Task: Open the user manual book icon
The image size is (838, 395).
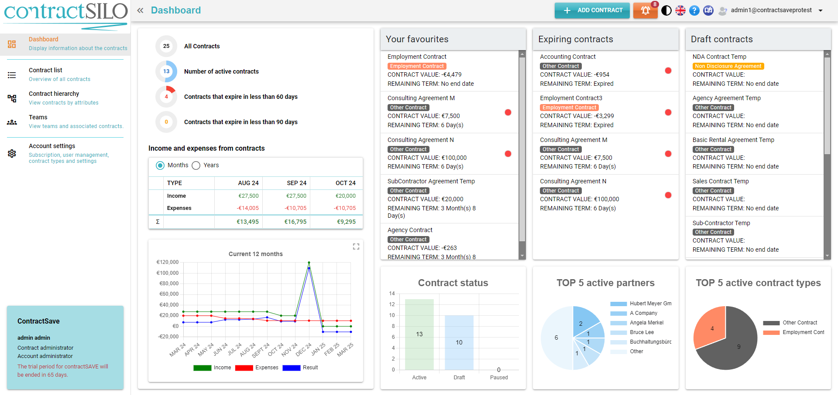Action: 708,10
